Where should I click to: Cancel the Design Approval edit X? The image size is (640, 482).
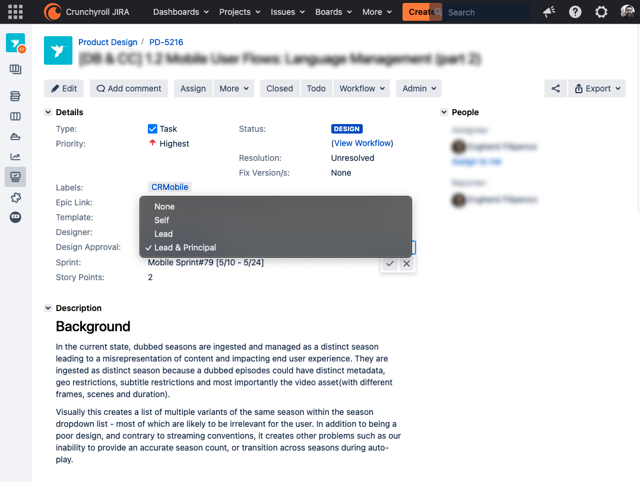(407, 264)
